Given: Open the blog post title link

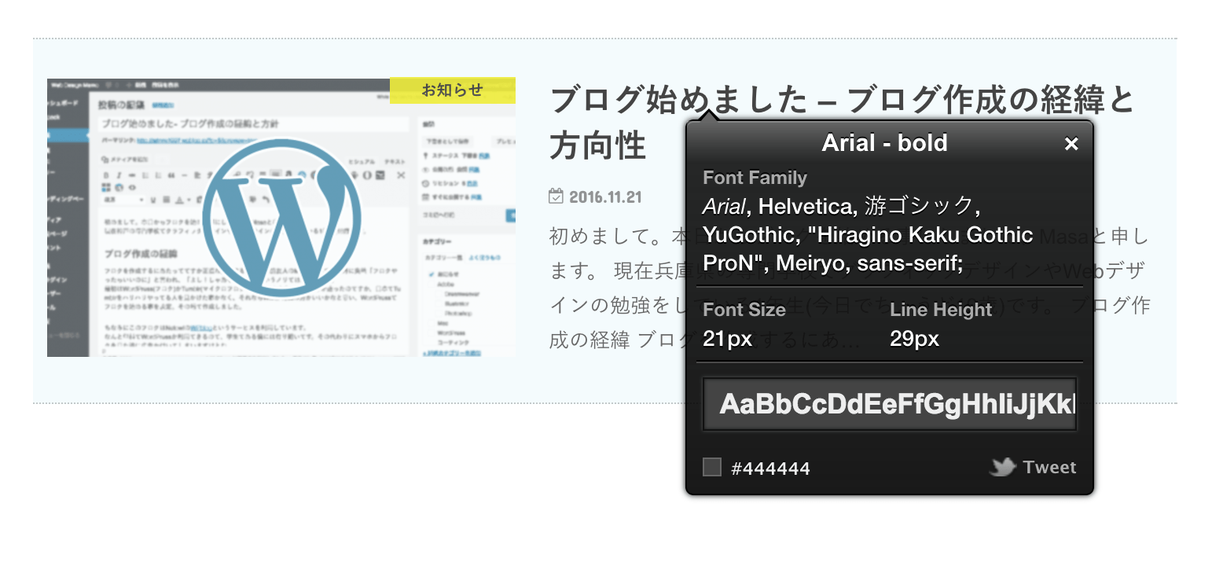Looking at the screenshot, I should click(843, 123).
